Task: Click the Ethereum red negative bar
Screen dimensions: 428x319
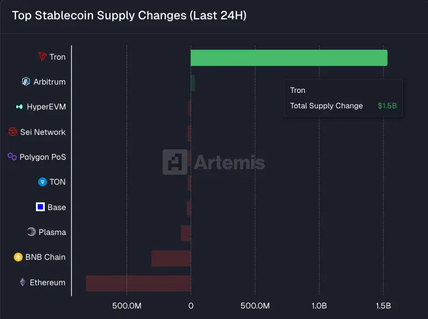Action: 138,283
